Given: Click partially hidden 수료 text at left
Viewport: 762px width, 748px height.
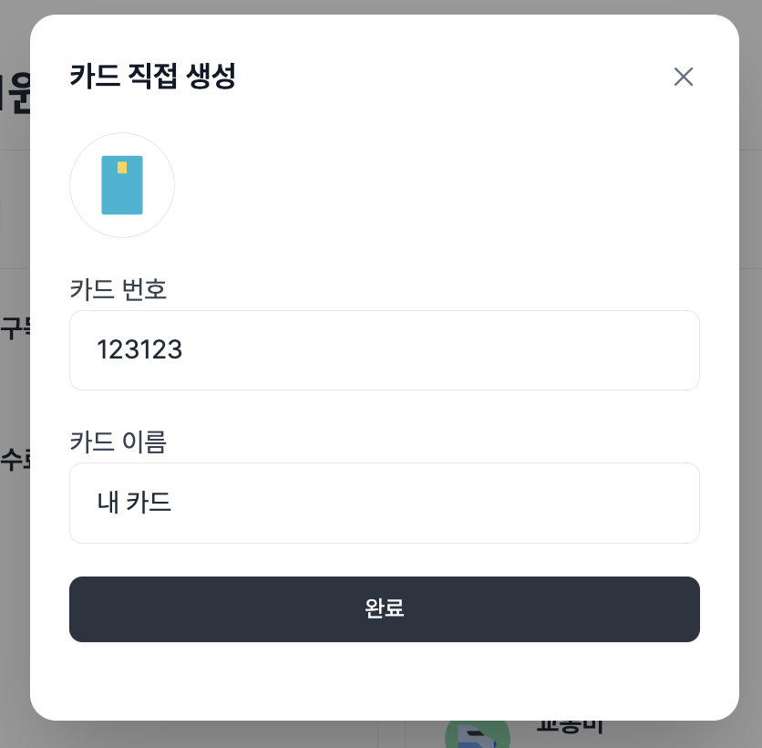Looking at the screenshot, I should tap(15, 460).
